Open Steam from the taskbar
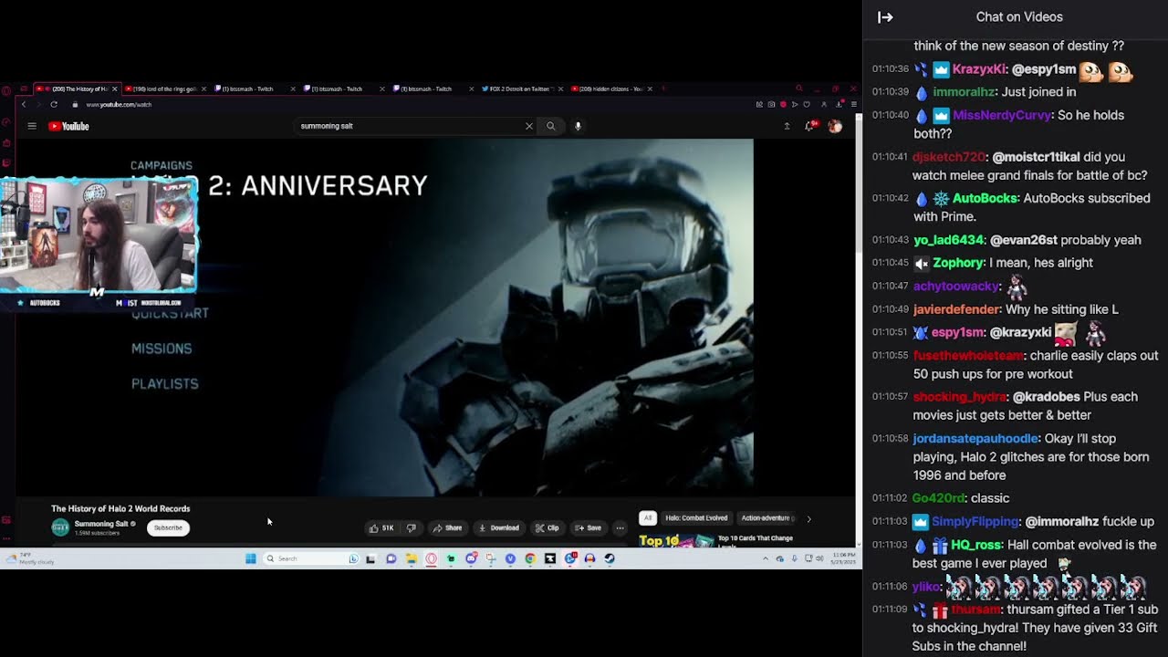 click(610, 558)
